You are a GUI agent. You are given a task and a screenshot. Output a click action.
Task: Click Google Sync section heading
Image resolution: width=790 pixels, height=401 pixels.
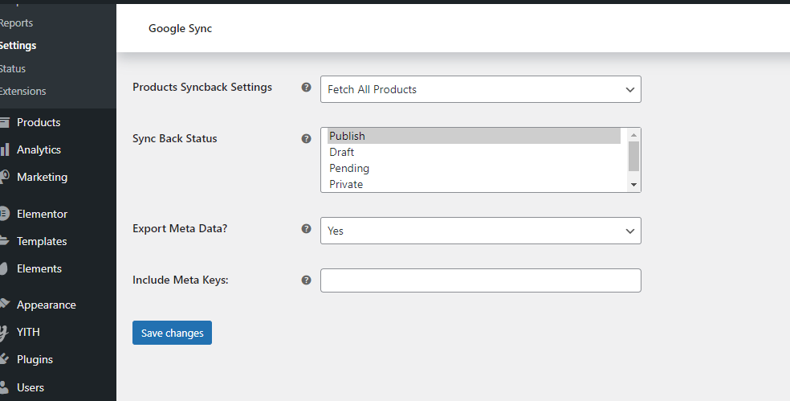pos(180,29)
